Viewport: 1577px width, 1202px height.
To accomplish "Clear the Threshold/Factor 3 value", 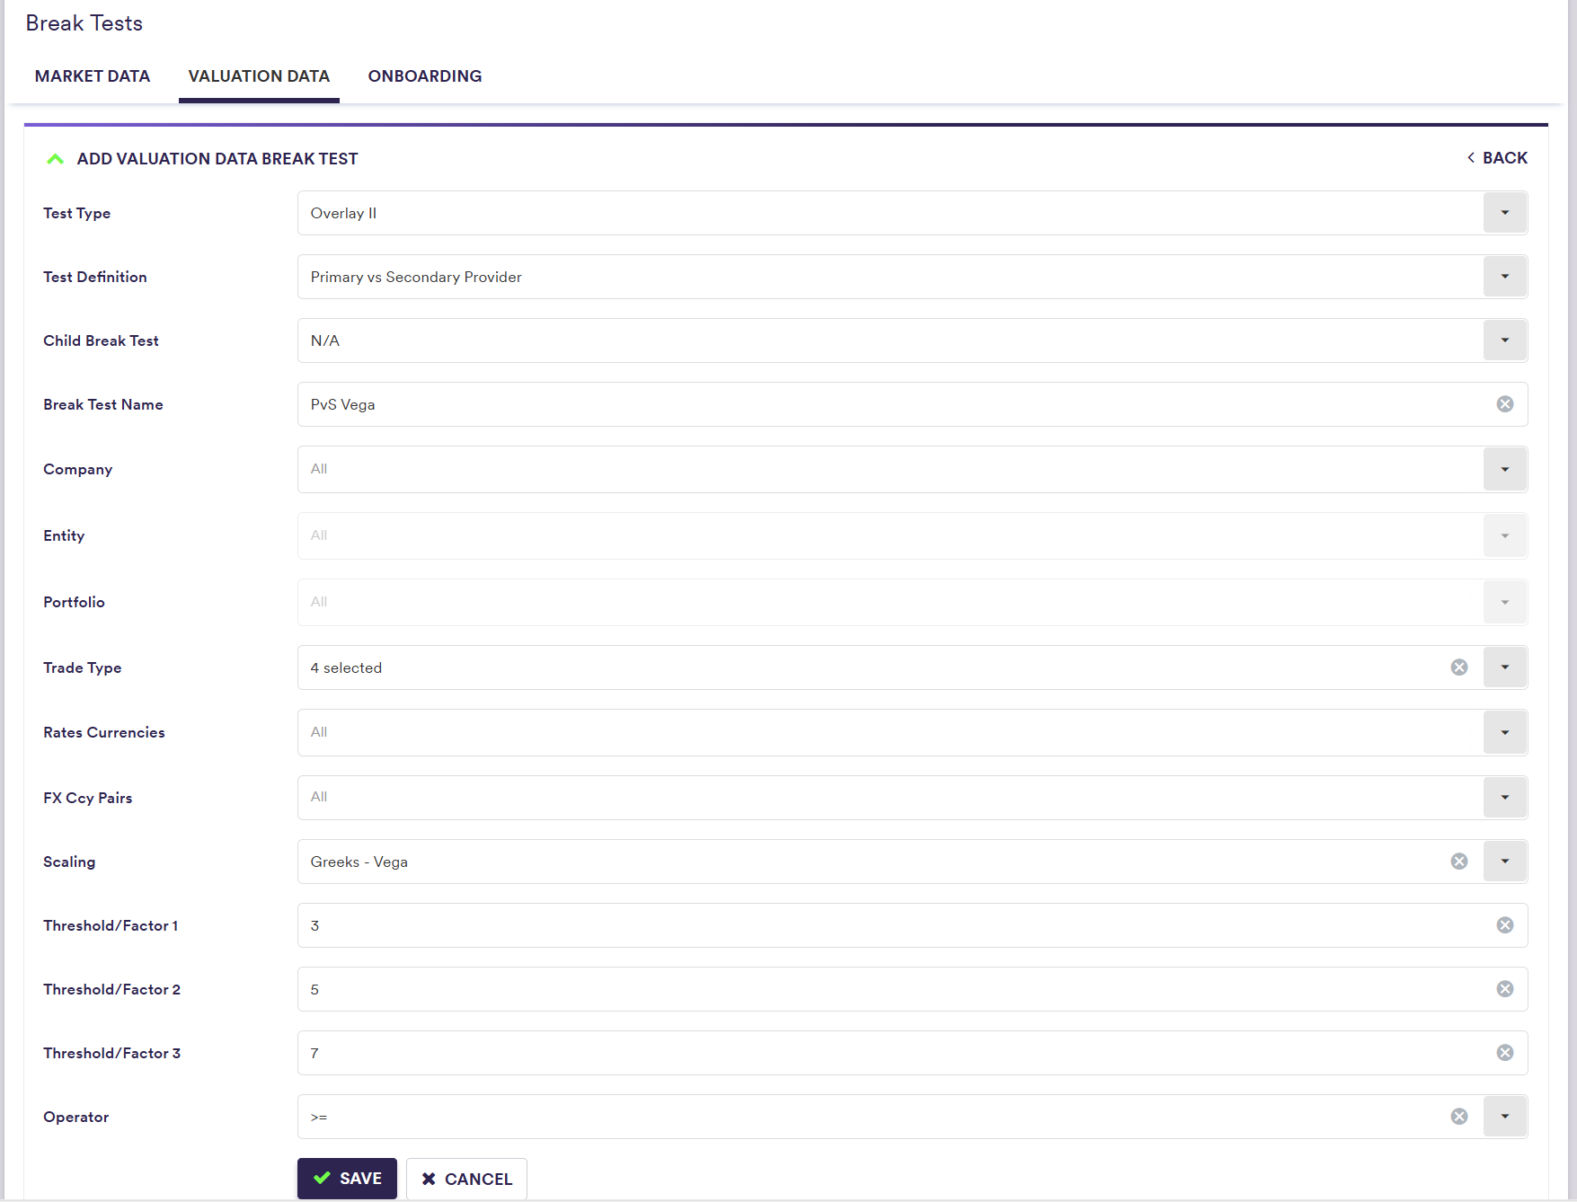I will (1504, 1053).
